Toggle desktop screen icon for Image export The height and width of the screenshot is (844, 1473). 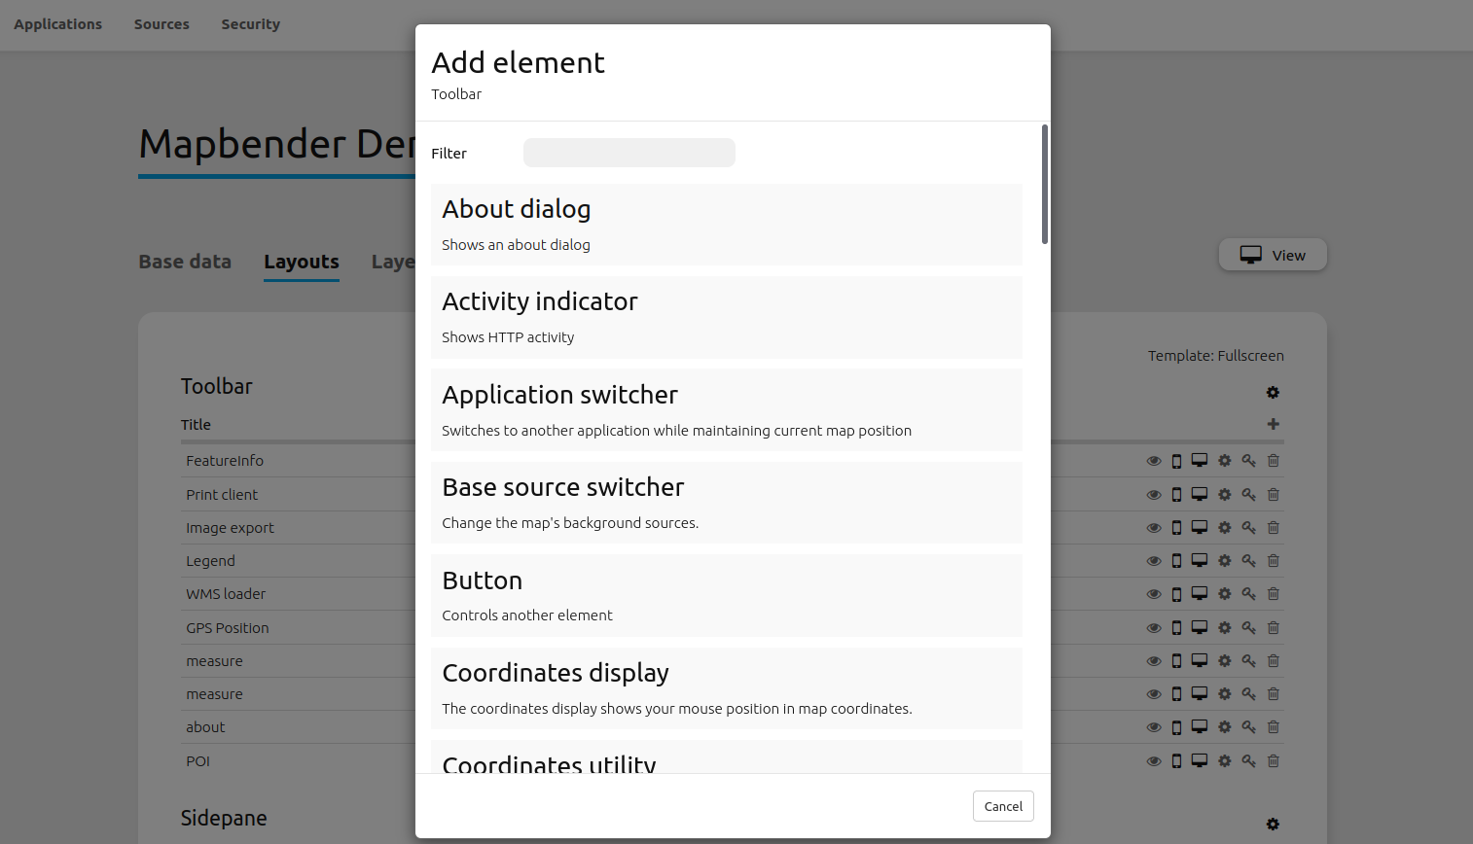1200,527
